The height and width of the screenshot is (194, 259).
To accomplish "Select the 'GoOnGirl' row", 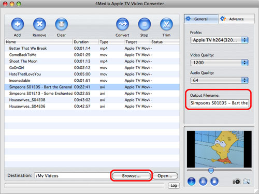I will coord(92,68).
